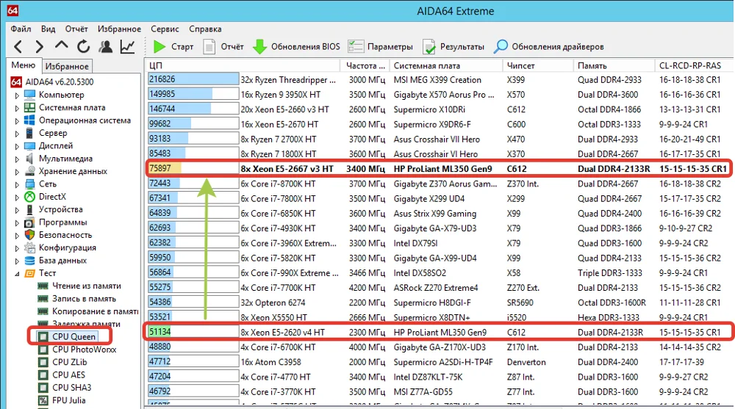735x409 pixels.
Task: Click the 216826 score bar
Action: (193, 79)
